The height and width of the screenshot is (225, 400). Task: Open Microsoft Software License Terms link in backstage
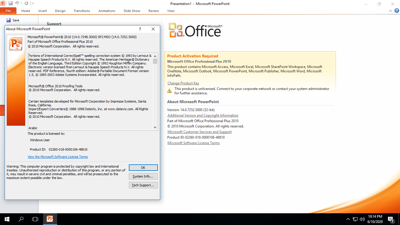coord(194,143)
